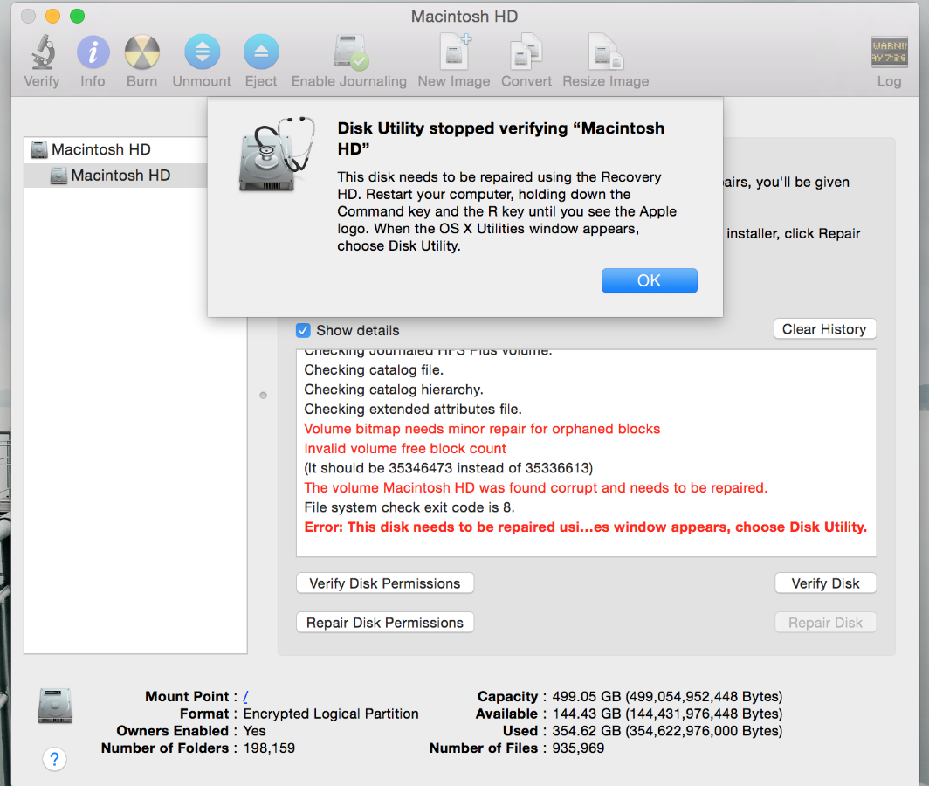This screenshot has width=929, height=786.
Task: Click the Convert image icon
Action: point(526,52)
